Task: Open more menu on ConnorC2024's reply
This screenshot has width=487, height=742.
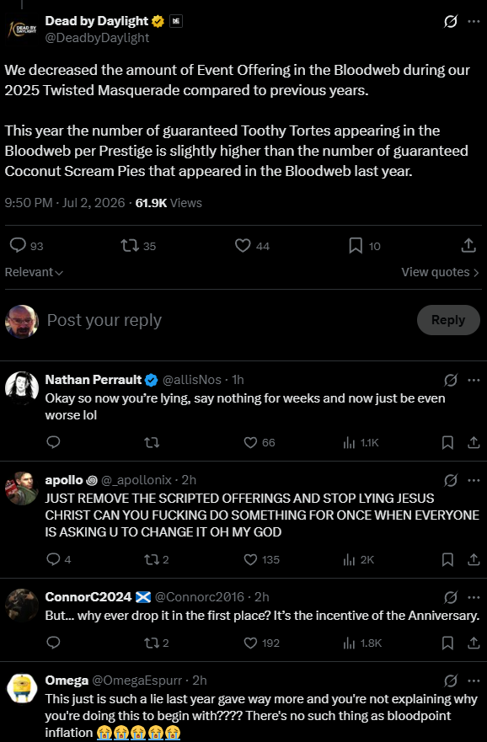Action: point(474,597)
